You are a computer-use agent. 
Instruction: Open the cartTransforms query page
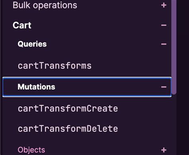tap(55, 66)
